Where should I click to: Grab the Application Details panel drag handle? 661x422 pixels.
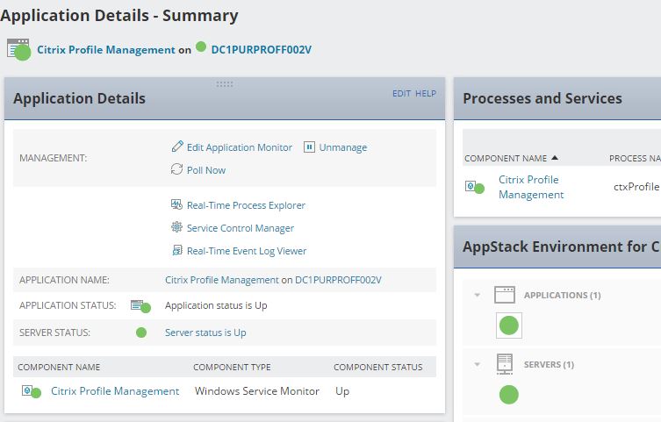[x=224, y=84]
